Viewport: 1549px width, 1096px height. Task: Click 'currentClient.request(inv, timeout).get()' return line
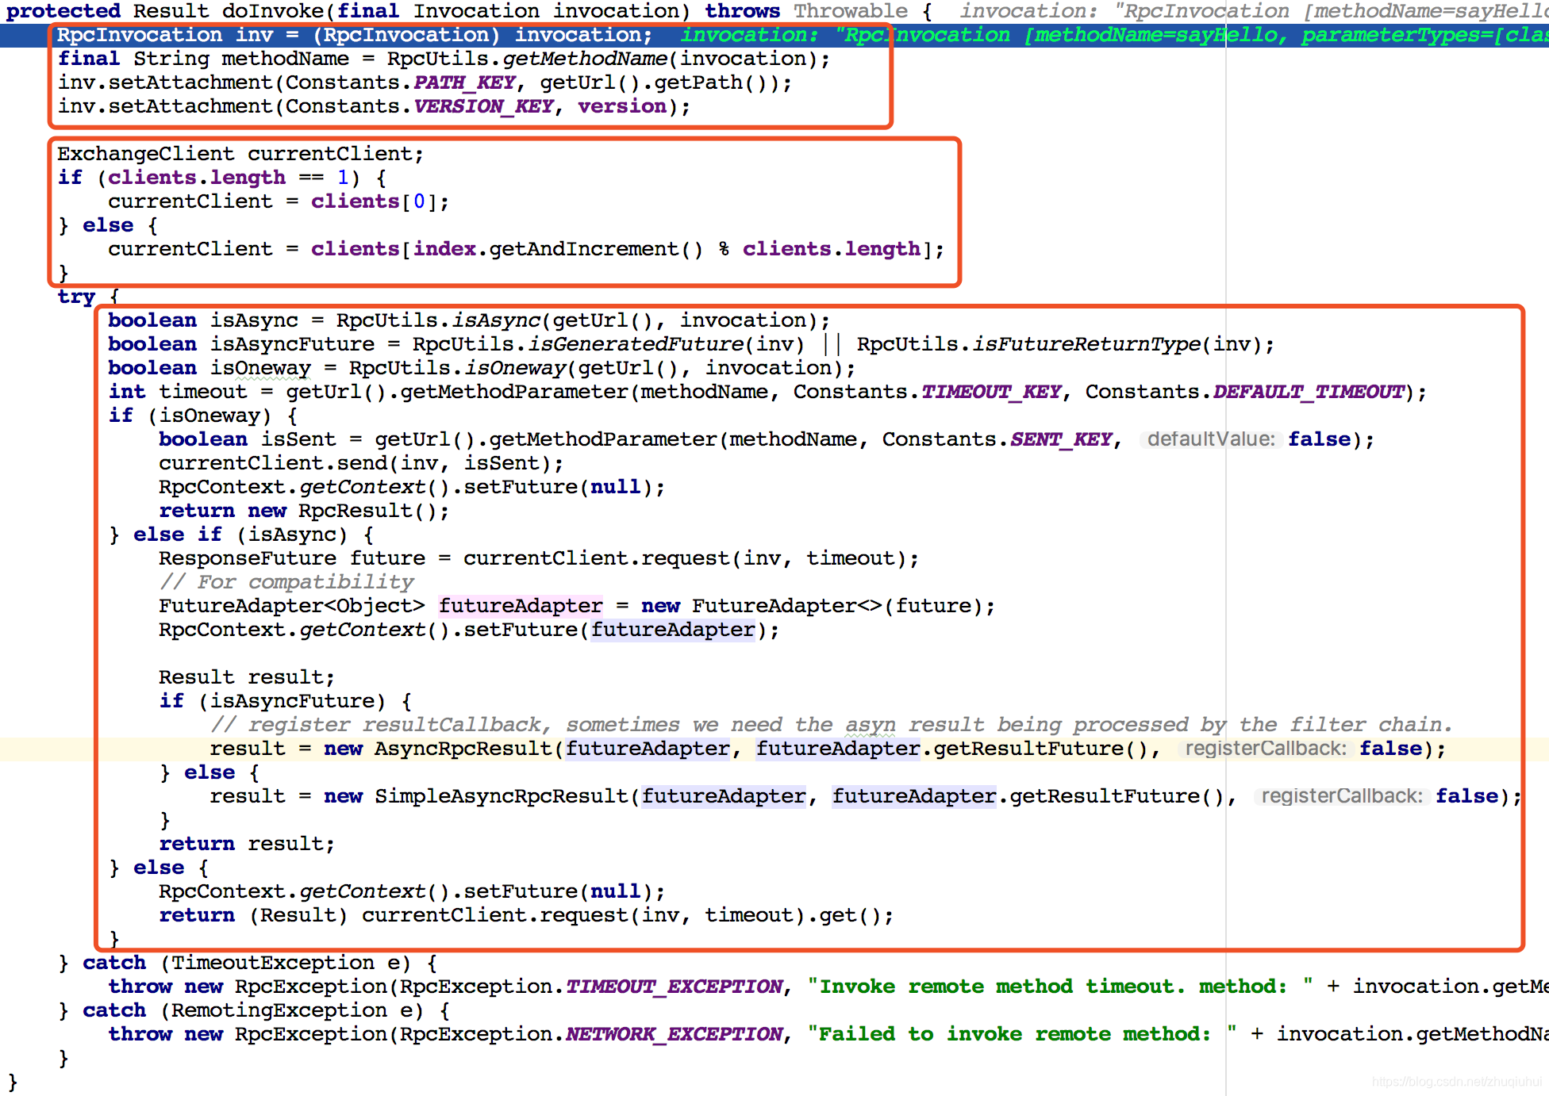[x=526, y=915]
